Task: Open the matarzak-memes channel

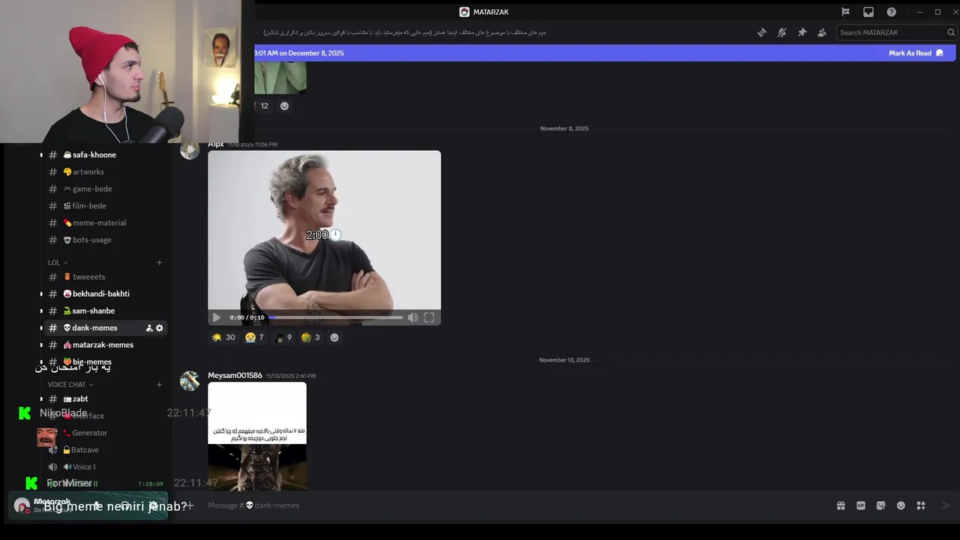Action: [x=101, y=345]
